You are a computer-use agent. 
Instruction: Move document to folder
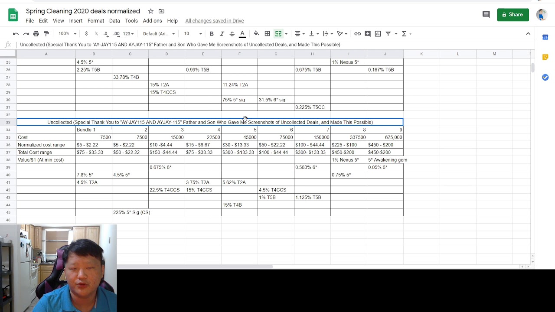tap(161, 11)
